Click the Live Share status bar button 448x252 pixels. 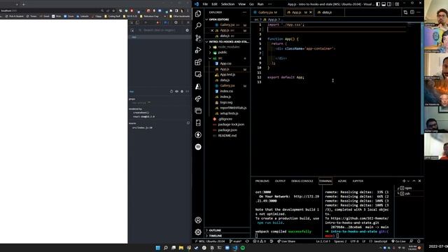[x=286, y=241]
